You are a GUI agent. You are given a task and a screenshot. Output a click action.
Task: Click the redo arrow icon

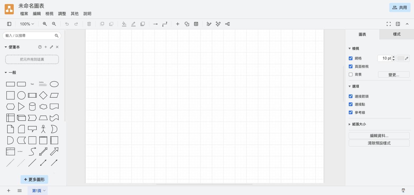point(76,24)
